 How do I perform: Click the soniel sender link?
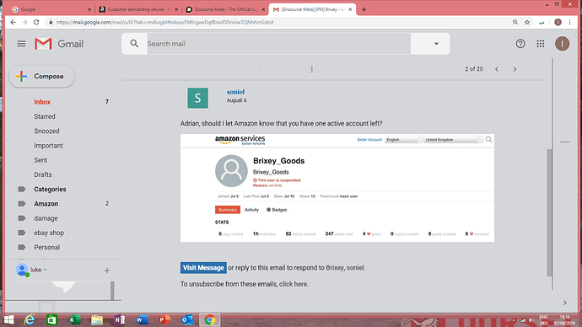235,92
